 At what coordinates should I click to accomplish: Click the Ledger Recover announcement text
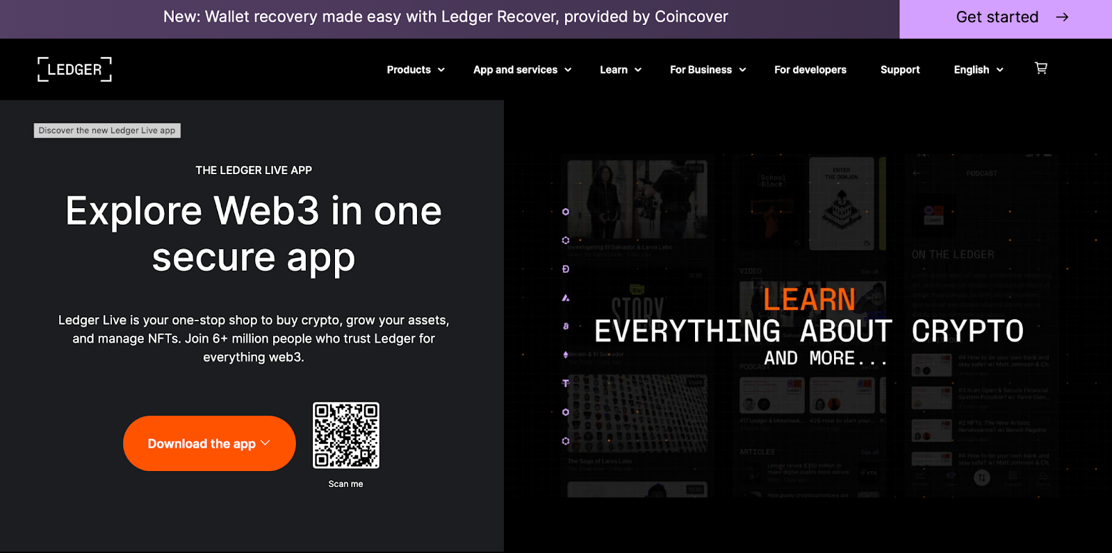click(445, 17)
